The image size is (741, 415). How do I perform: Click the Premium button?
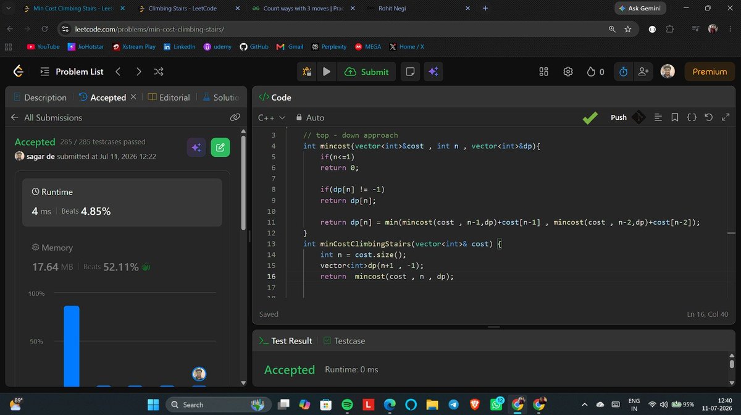point(710,72)
